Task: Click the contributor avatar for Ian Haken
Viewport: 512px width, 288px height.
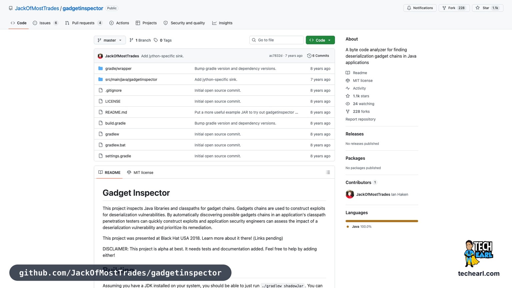Action: (350, 194)
